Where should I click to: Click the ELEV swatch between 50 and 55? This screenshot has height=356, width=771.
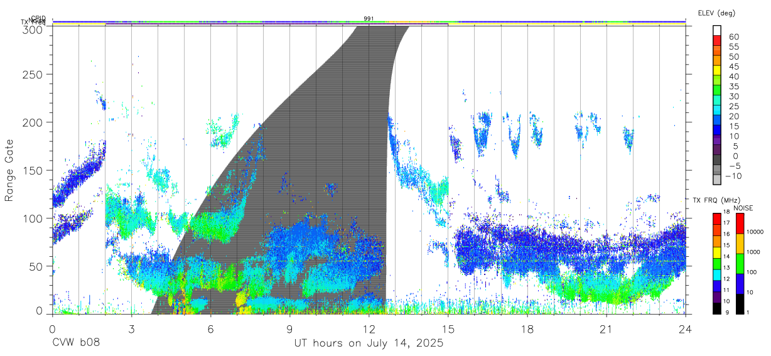click(x=717, y=51)
